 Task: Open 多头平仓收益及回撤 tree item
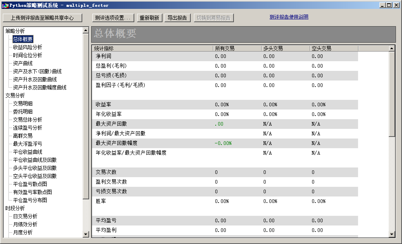tap(35, 168)
